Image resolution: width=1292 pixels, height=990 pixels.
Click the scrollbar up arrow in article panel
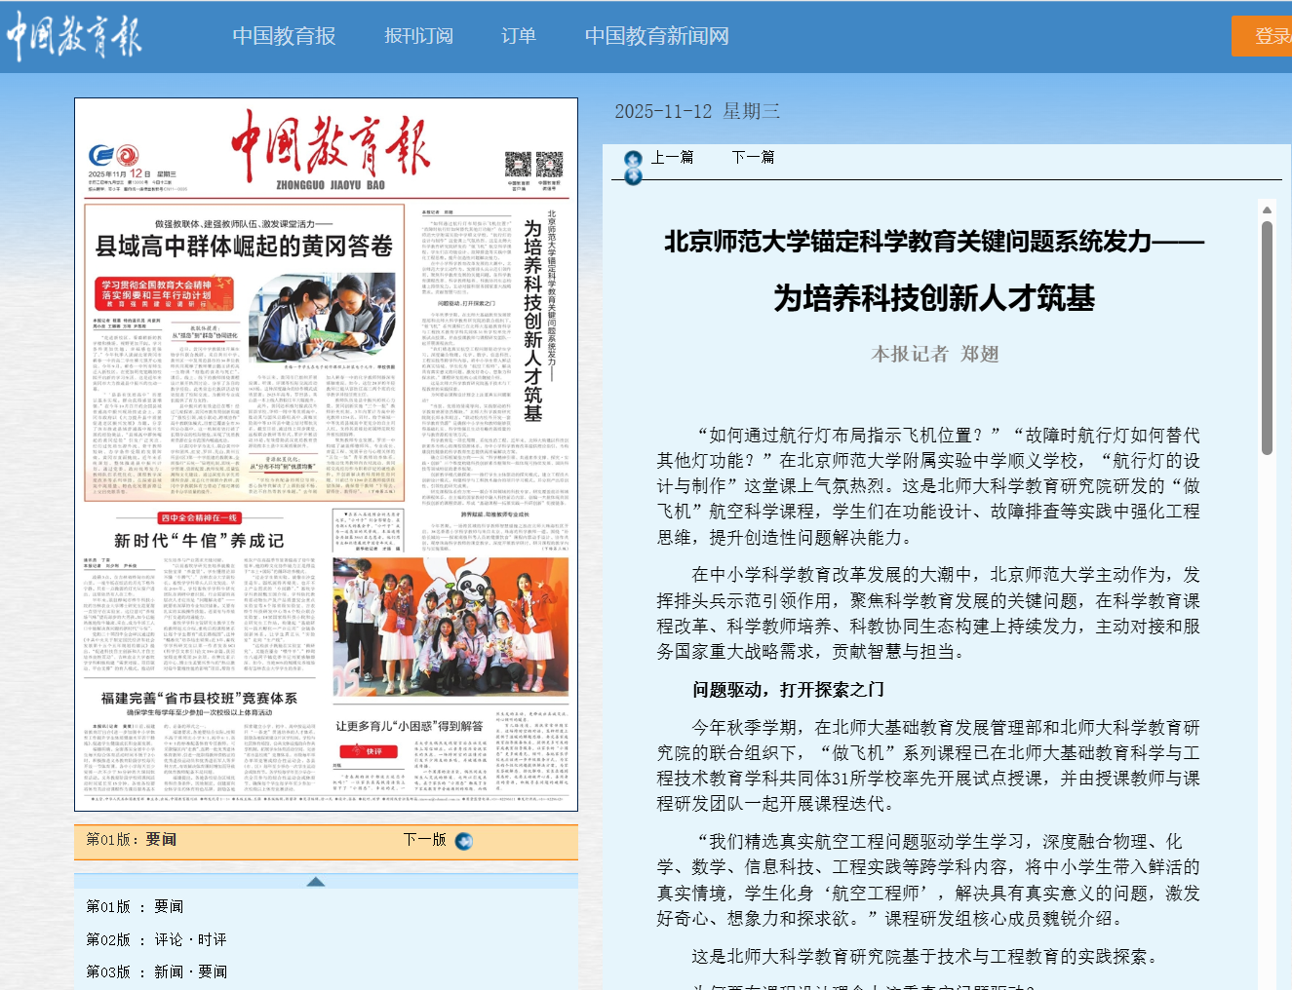pos(1267,209)
